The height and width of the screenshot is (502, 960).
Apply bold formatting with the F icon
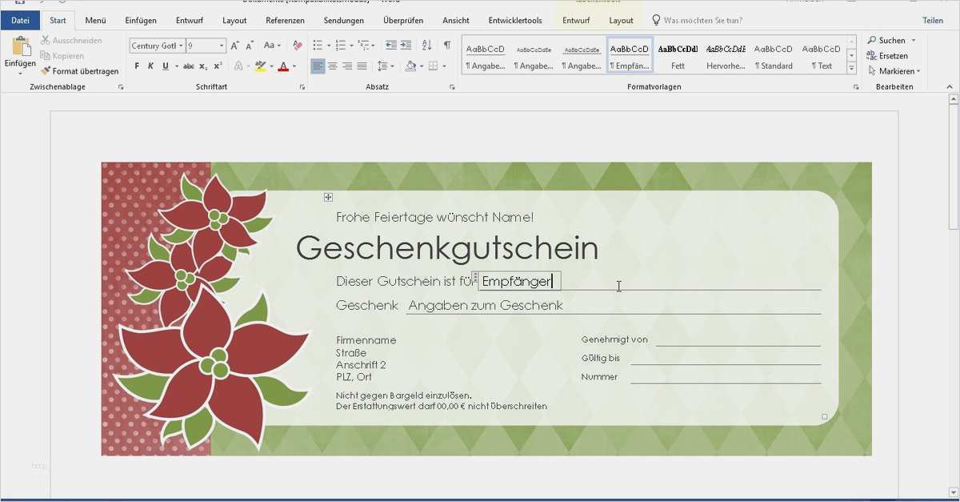coord(135,66)
